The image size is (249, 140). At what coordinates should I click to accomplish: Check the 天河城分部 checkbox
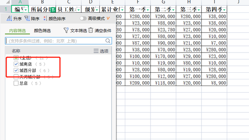(x=16, y=77)
